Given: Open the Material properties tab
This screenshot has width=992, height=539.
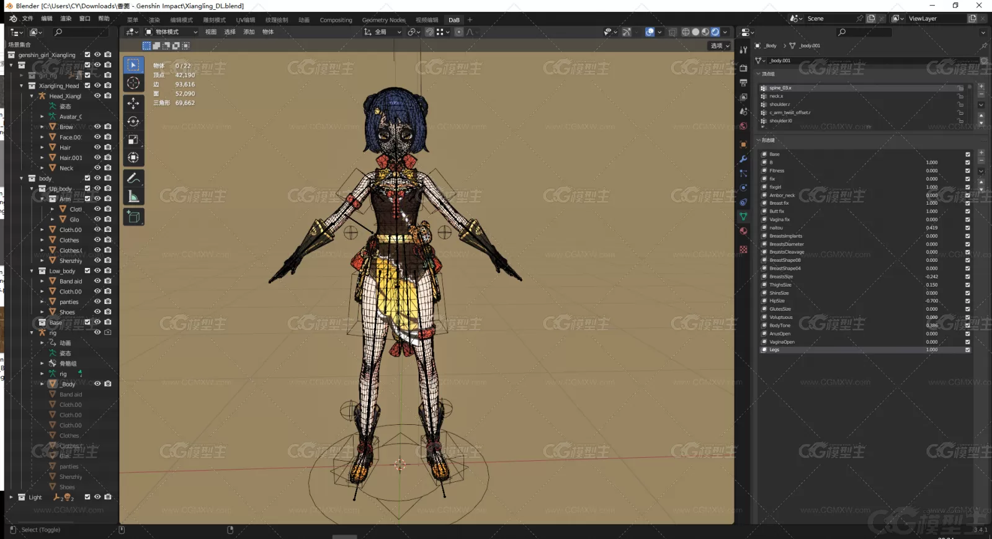Looking at the screenshot, I should click(743, 231).
